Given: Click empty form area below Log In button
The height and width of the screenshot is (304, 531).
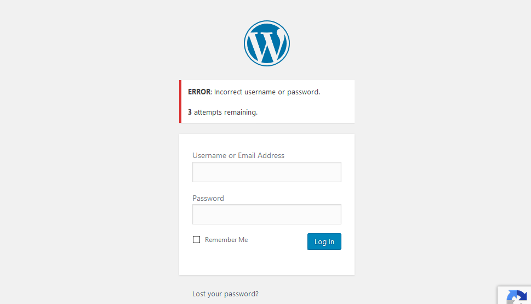Looking at the screenshot, I should [267, 263].
